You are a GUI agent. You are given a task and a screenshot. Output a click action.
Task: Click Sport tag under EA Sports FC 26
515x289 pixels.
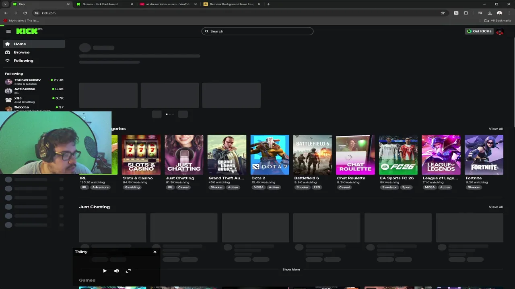point(406,187)
